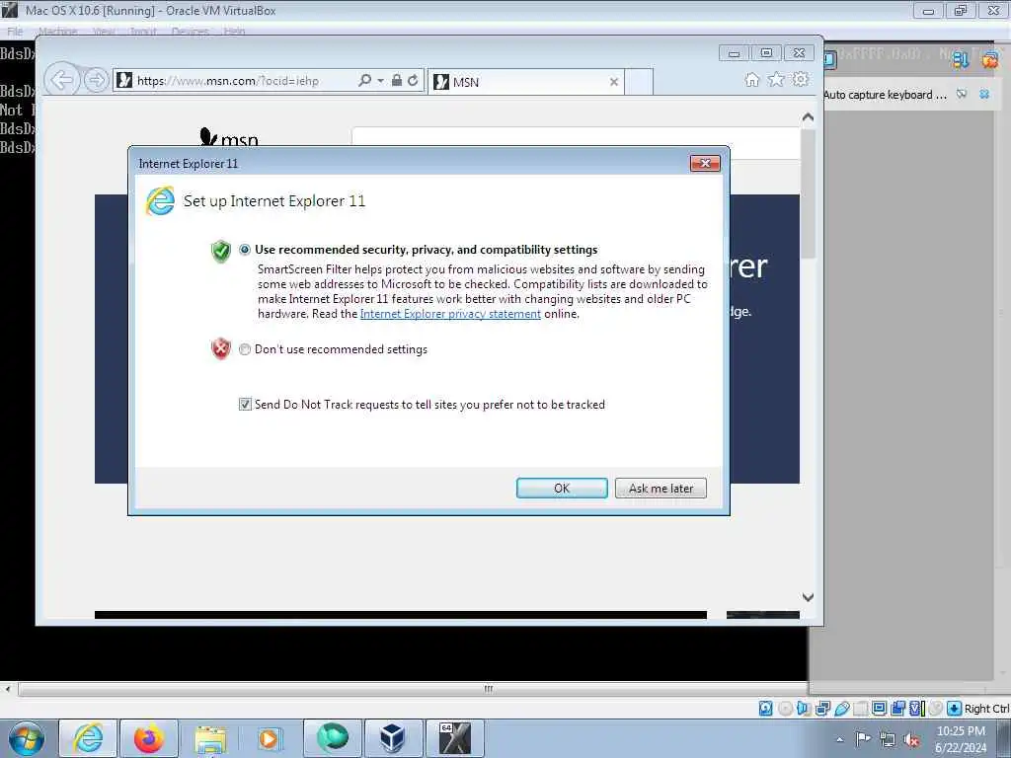Open the security report lock icon
Viewport: 1011px width, 758px height.
point(397,81)
